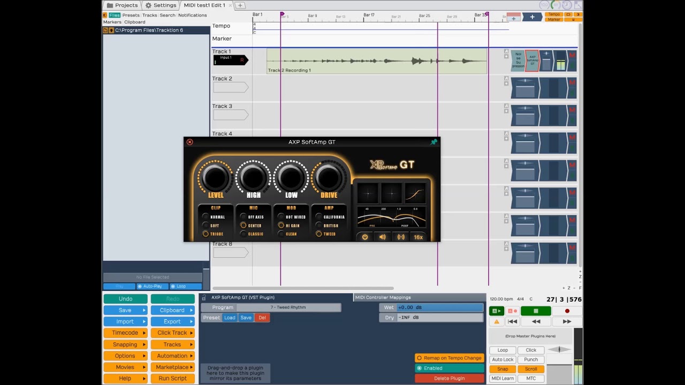Viewport: 685px width, 385px height.
Task: Select the Off Axis mic option
Action: point(252,217)
